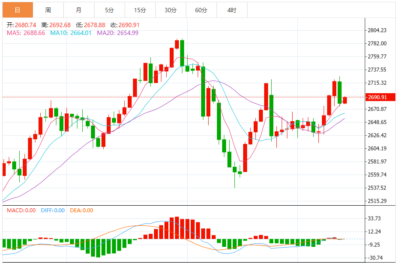The image size is (398, 263).
Task: Switch to the 4时 timeframe tab
Action: pos(232,10)
